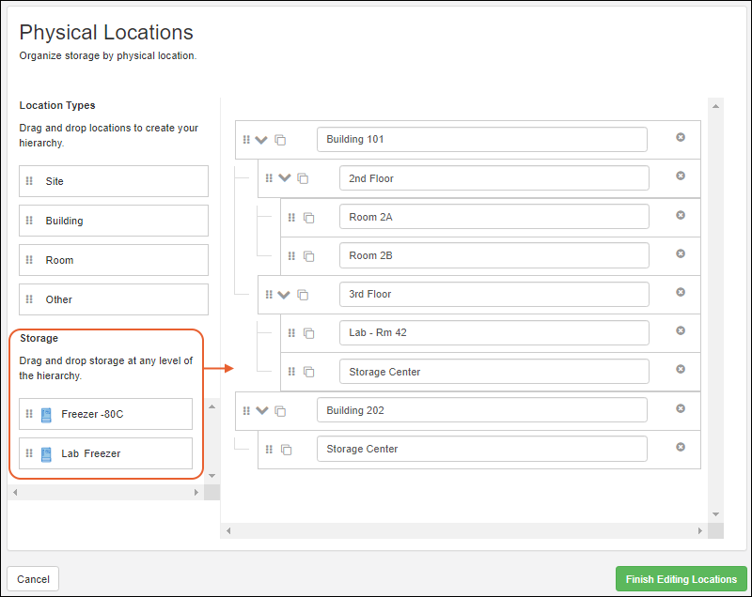
Task: Collapse the Building 202 hierarchy
Action: [262, 409]
